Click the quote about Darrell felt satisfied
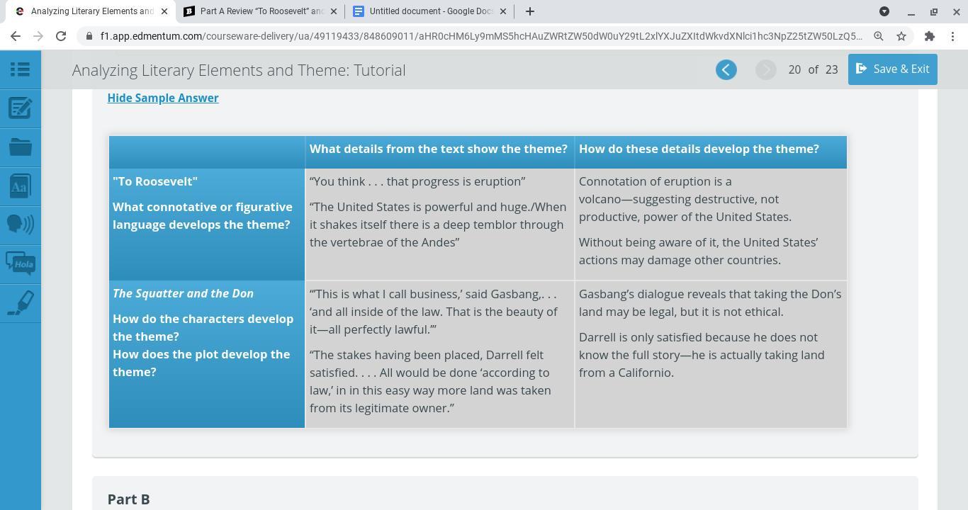 pos(430,381)
